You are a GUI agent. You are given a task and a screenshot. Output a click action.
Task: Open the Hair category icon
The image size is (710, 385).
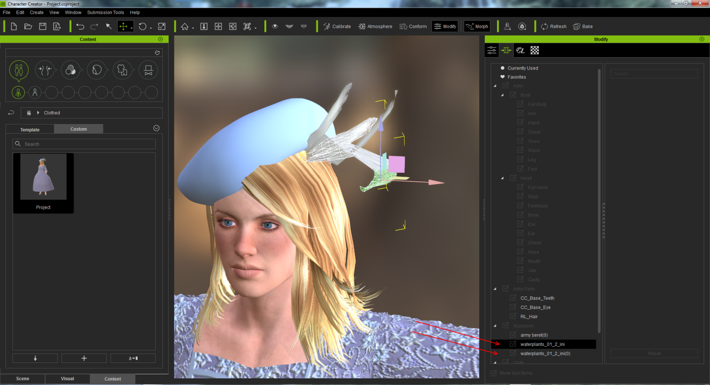click(97, 70)
